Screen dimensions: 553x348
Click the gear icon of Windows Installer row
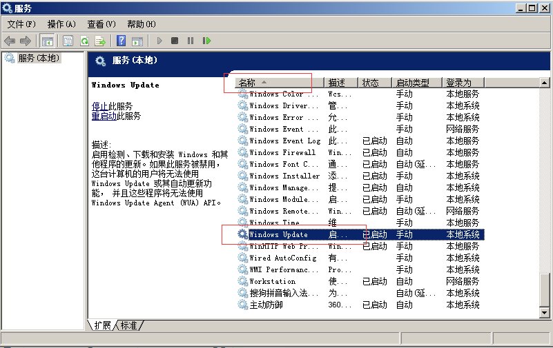click(x=242, y=176)
